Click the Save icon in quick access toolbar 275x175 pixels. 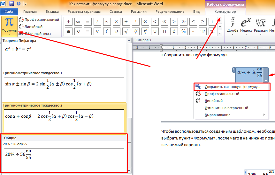click(12, 4)
